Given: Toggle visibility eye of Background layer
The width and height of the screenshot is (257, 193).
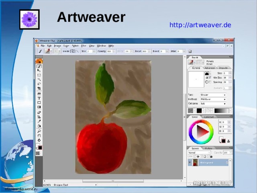Looking at the screenshot, I should [190, 162].
